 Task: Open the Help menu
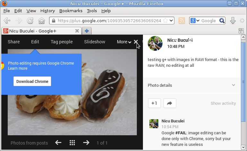tap(106, 11)
